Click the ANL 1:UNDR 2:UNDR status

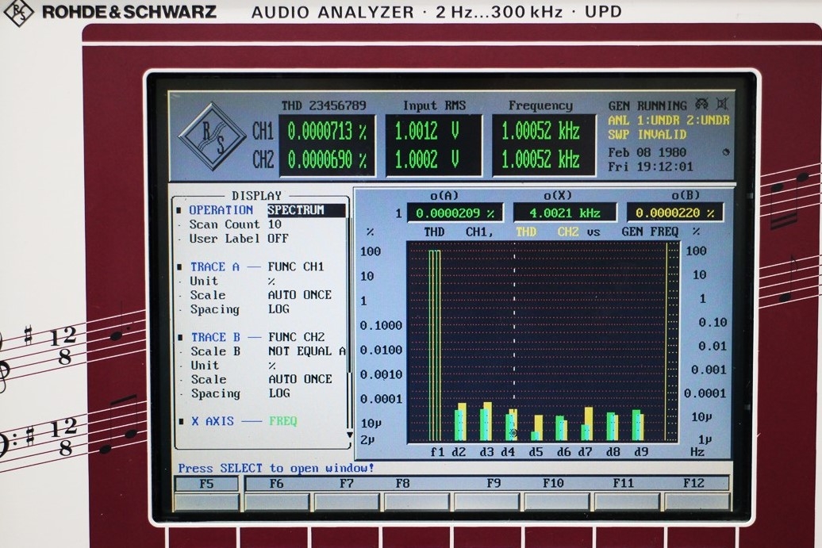click(x=669, y=121)
